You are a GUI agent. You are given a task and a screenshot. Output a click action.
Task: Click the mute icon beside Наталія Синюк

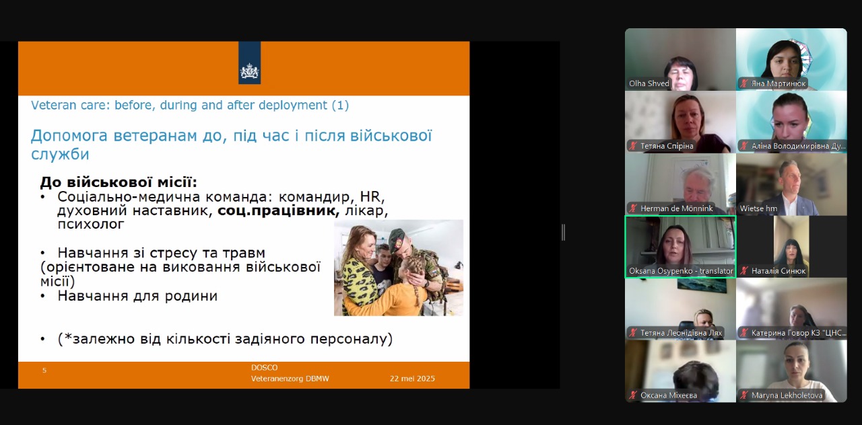point(743,270)
